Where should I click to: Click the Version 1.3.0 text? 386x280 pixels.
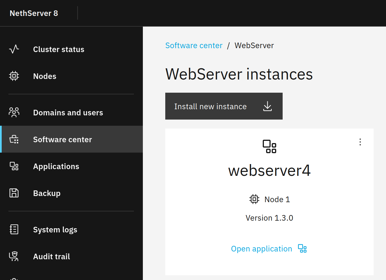click(x=269, y=218)
